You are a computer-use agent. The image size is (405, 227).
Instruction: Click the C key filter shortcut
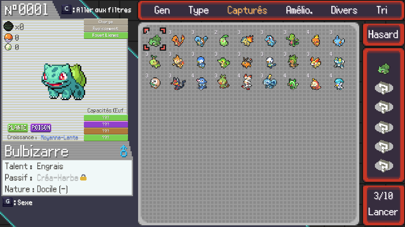67,9
